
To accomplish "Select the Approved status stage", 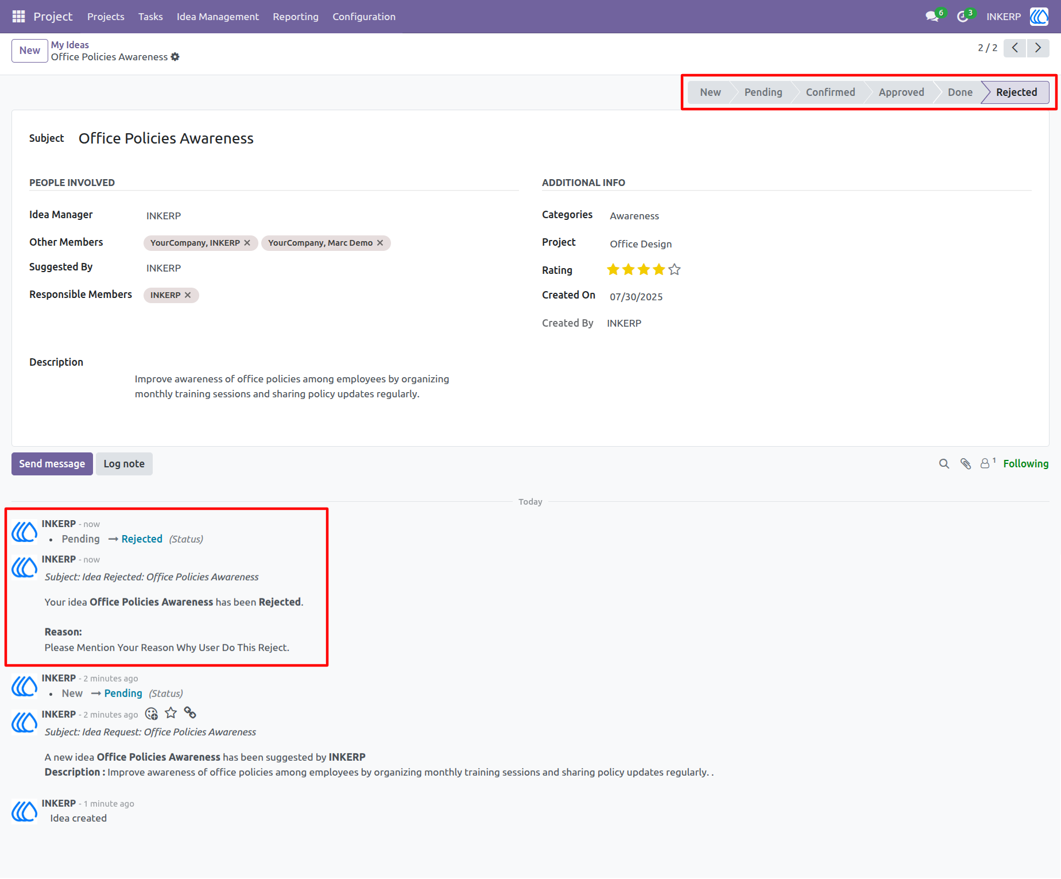I will pyautogui.click(x=901, y=92).
